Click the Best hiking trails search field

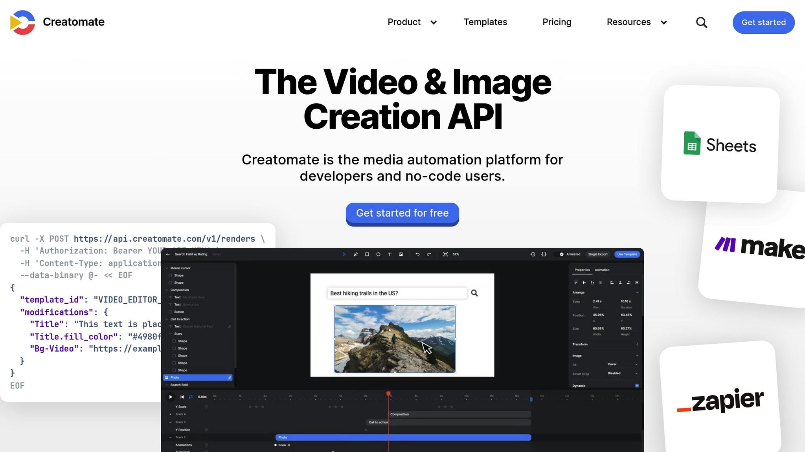click(397, 293)
